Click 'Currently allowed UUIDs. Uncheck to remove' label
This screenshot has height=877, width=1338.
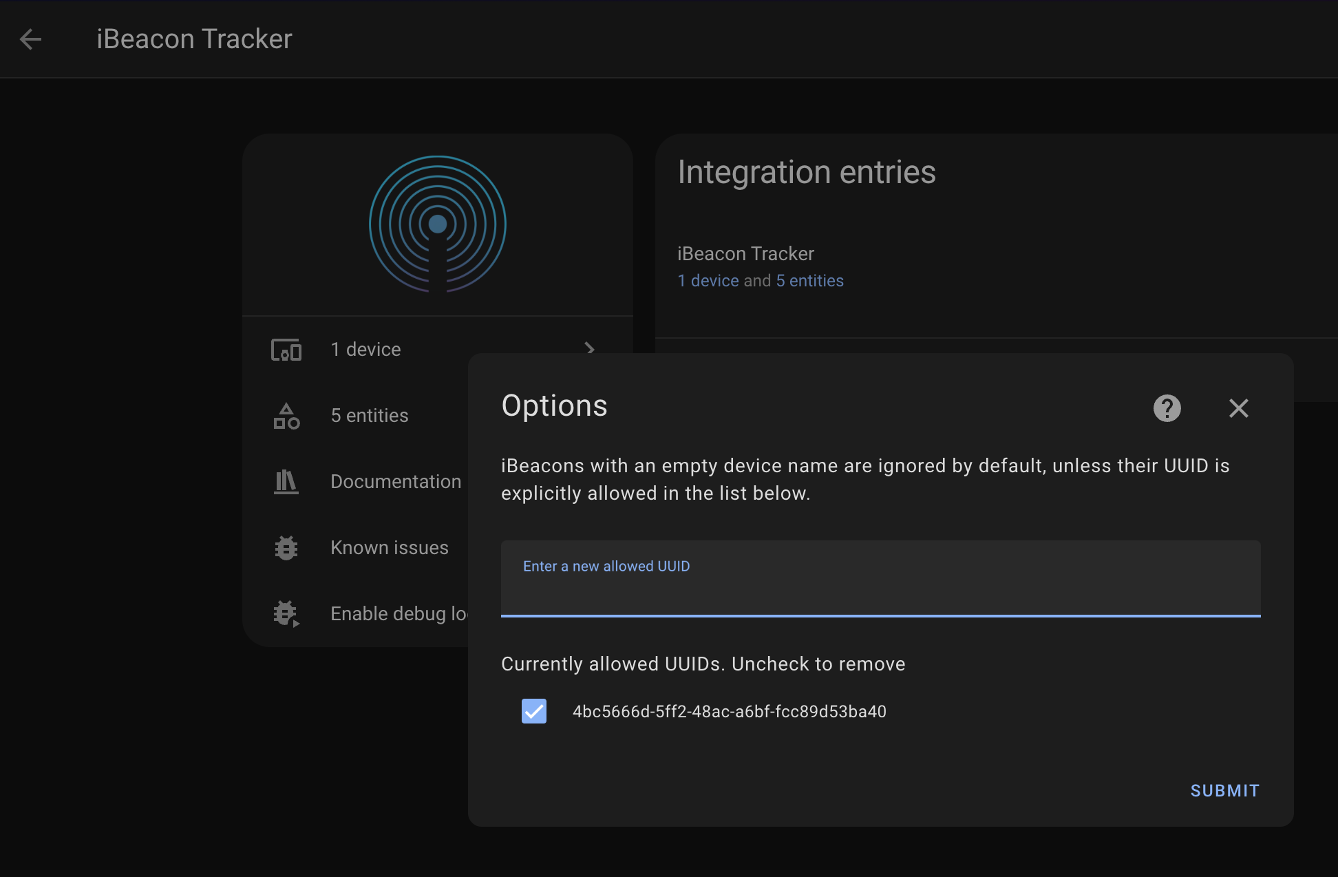pyautogui.click(x=703, y=664)
